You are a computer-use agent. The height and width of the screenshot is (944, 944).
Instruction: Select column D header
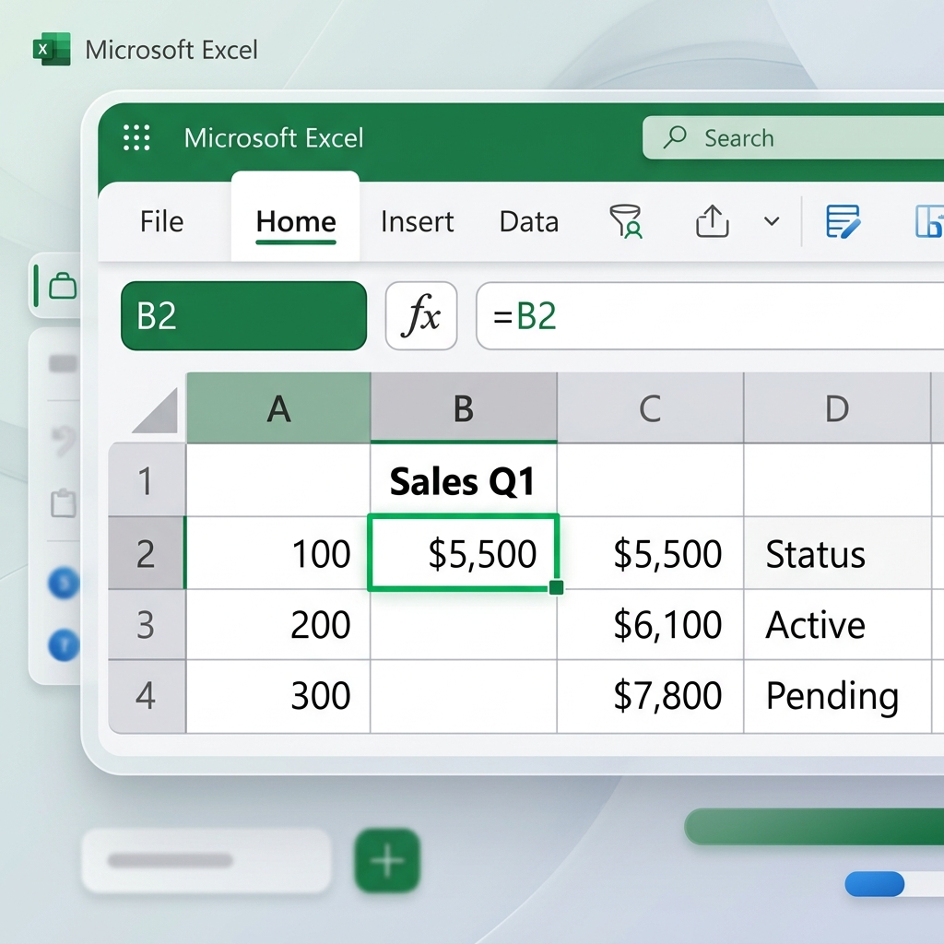point(837,408)
